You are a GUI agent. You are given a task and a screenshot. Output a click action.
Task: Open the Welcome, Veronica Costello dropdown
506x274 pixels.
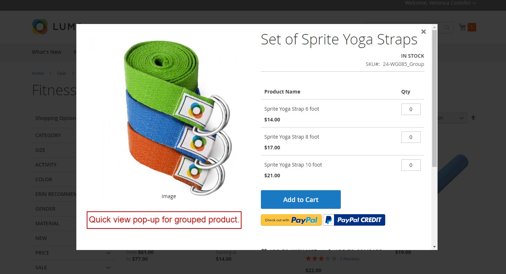point(440,3)
